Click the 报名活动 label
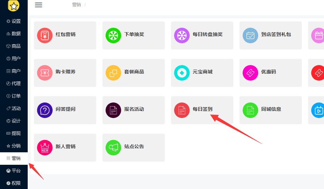The image size is (324, 189). click(134, 109)
